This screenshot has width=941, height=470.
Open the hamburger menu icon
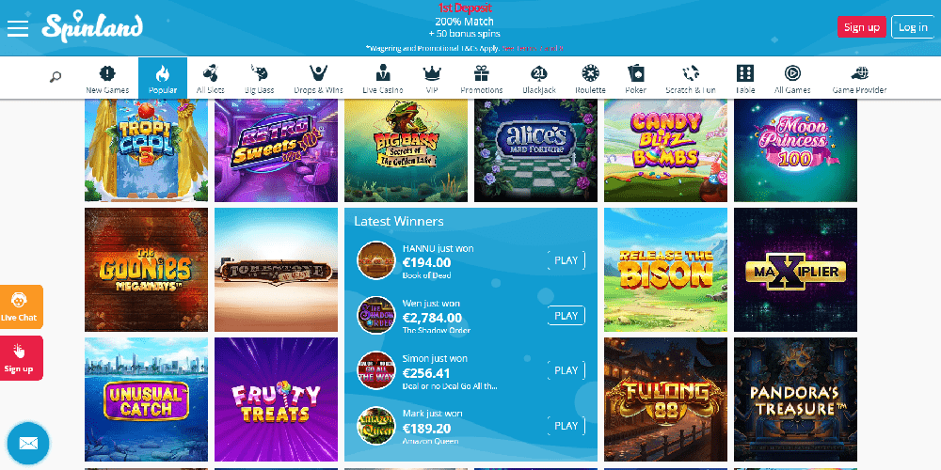(x=18, y=27)
